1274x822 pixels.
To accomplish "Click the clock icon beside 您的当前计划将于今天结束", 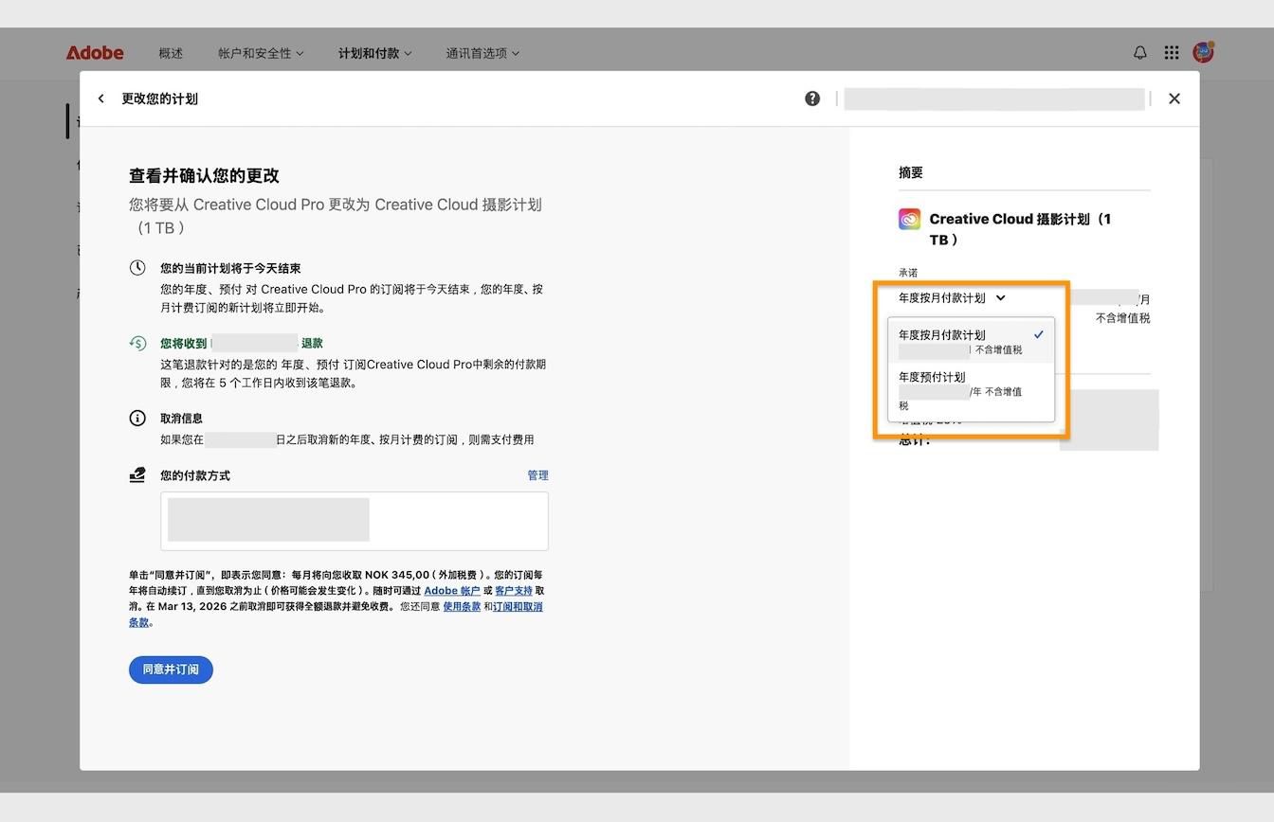I will (x=137, y=268).
